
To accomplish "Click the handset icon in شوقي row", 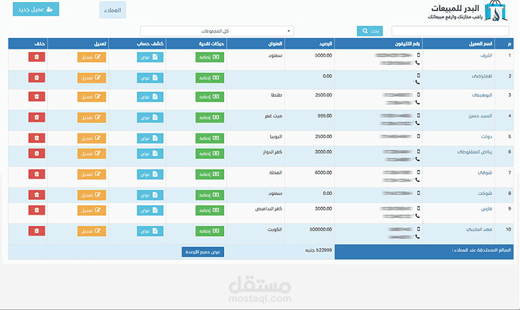I will [418, 179].
